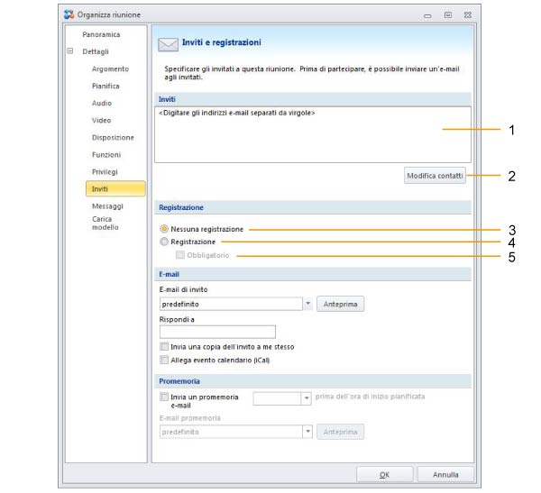The height and width of the screenshot is (493, 541).
Task: Click the Rispondi a input field
Action: coord(217,332)
